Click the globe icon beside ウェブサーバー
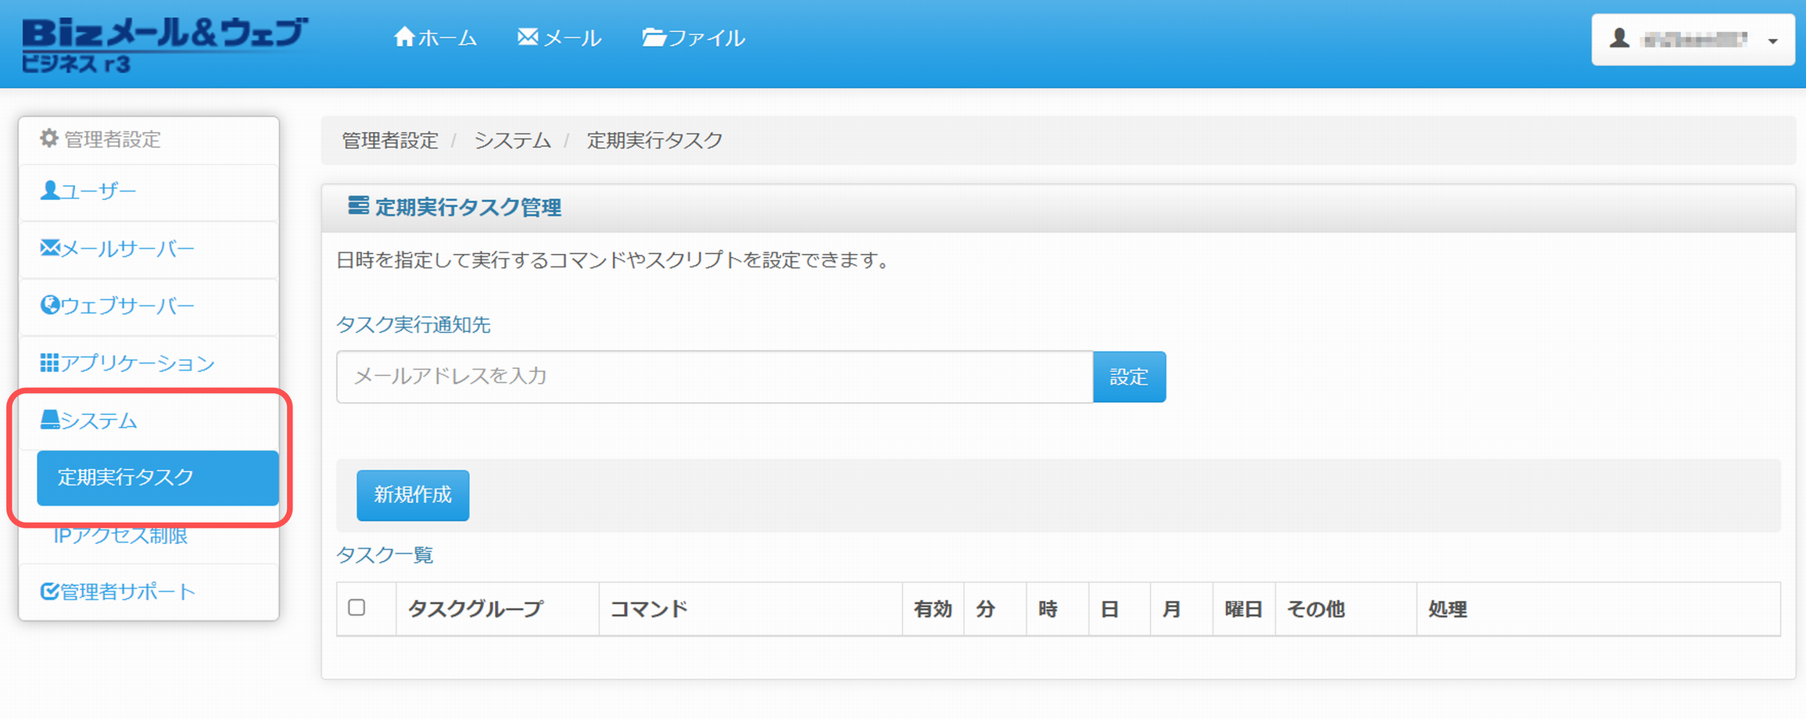Viewport: 1806px width, 719px height. click(x=49, y=306)
